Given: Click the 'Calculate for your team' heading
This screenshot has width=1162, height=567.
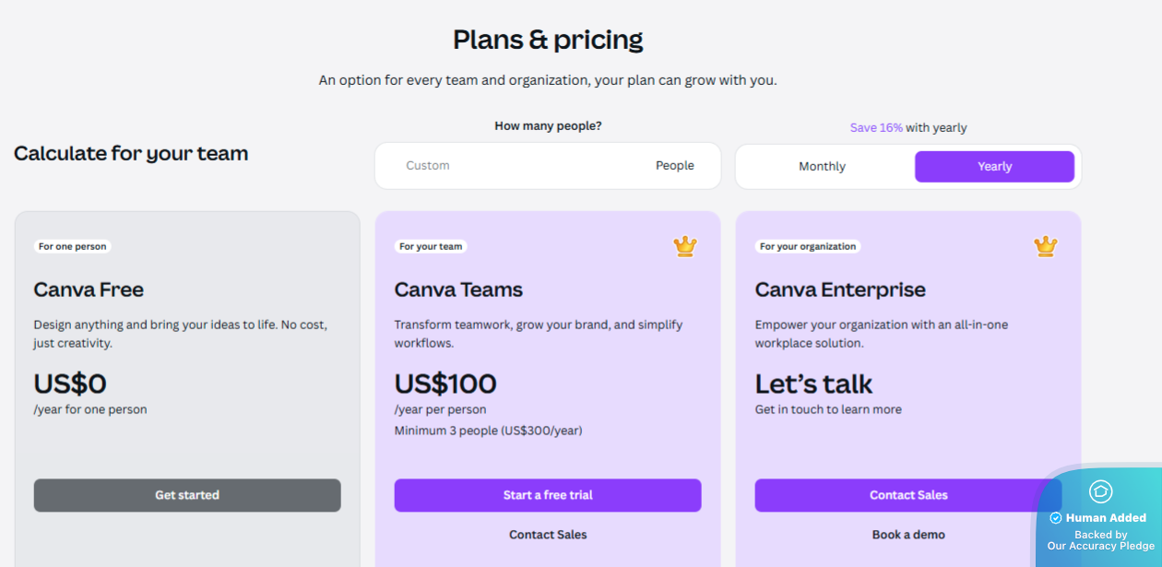Looking at the screenshot, I should click(130, 153).
